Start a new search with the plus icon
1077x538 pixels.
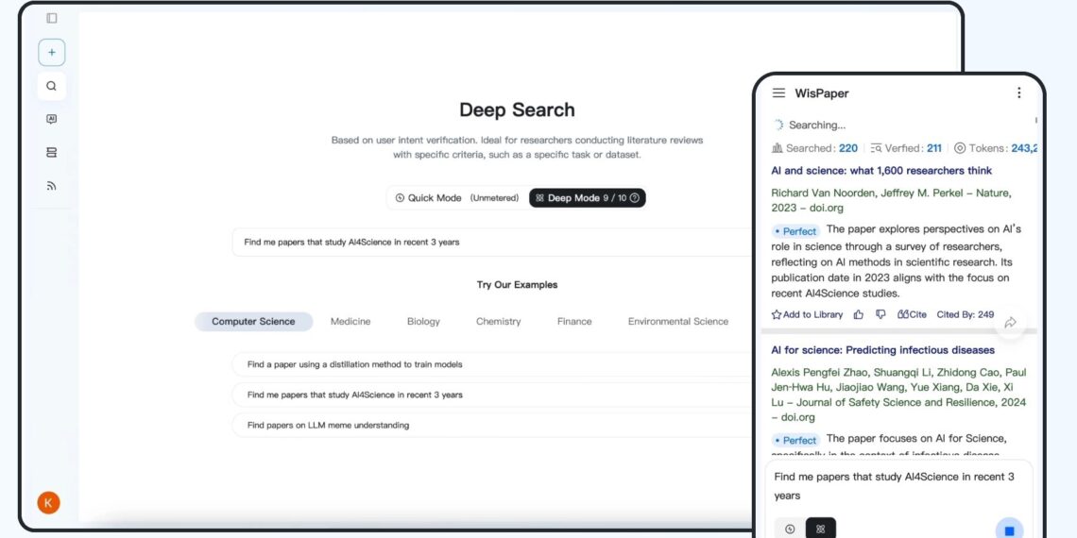pos(52,53)
